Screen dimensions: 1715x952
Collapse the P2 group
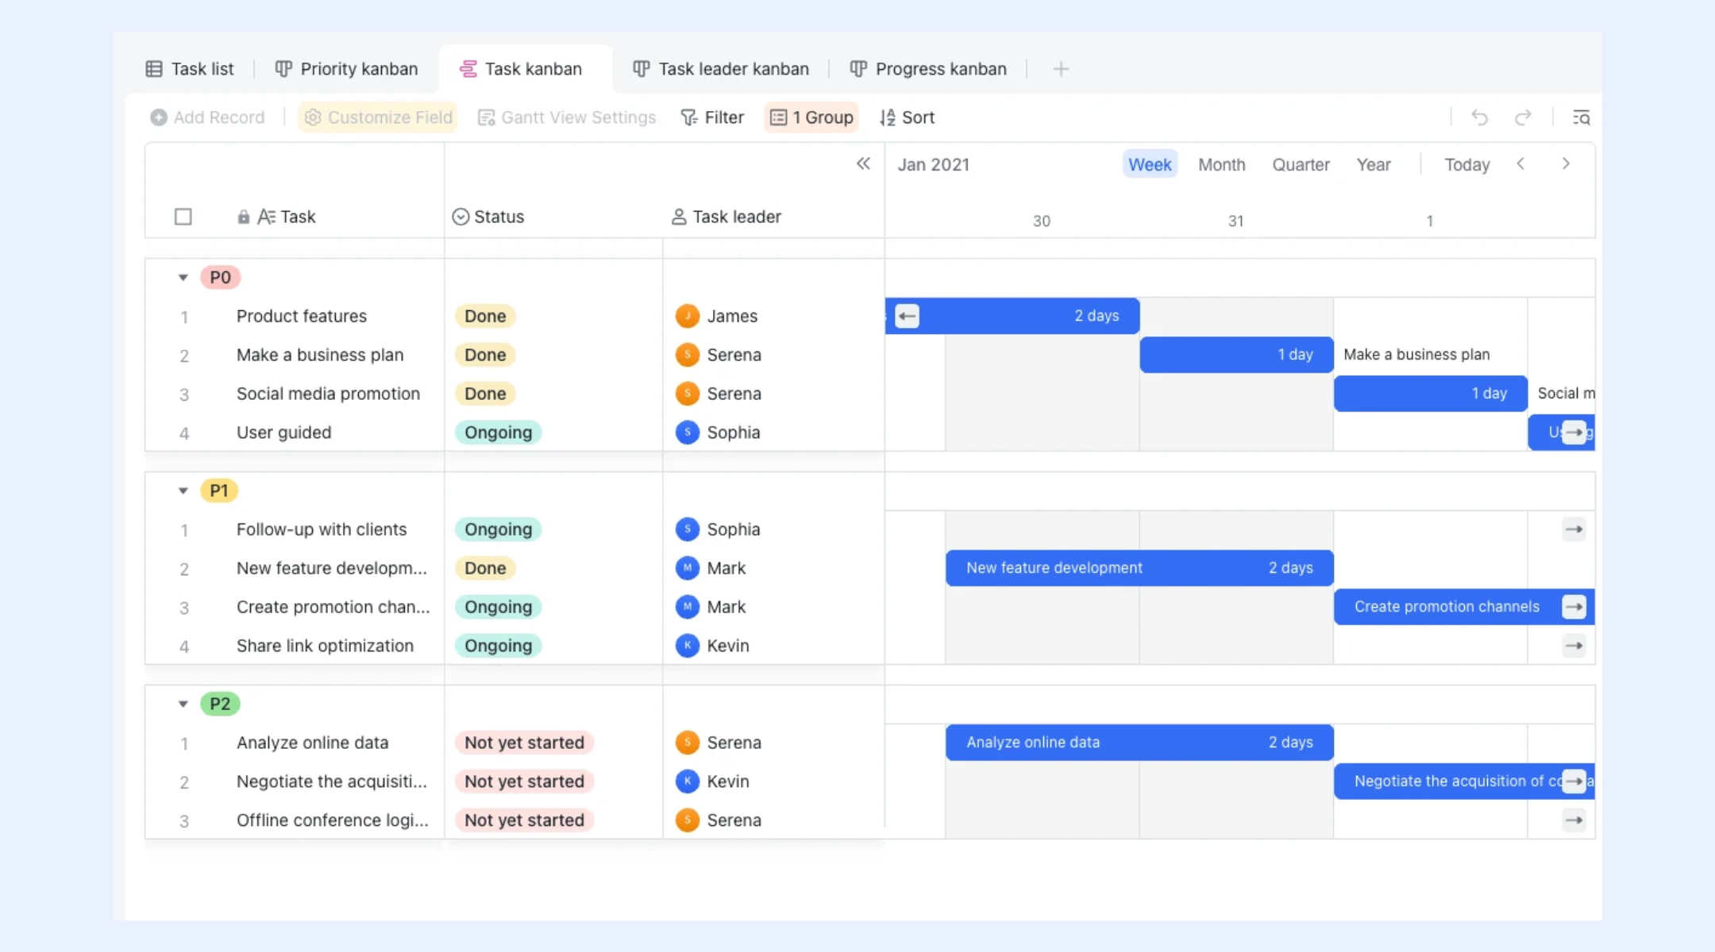point(183,704)
